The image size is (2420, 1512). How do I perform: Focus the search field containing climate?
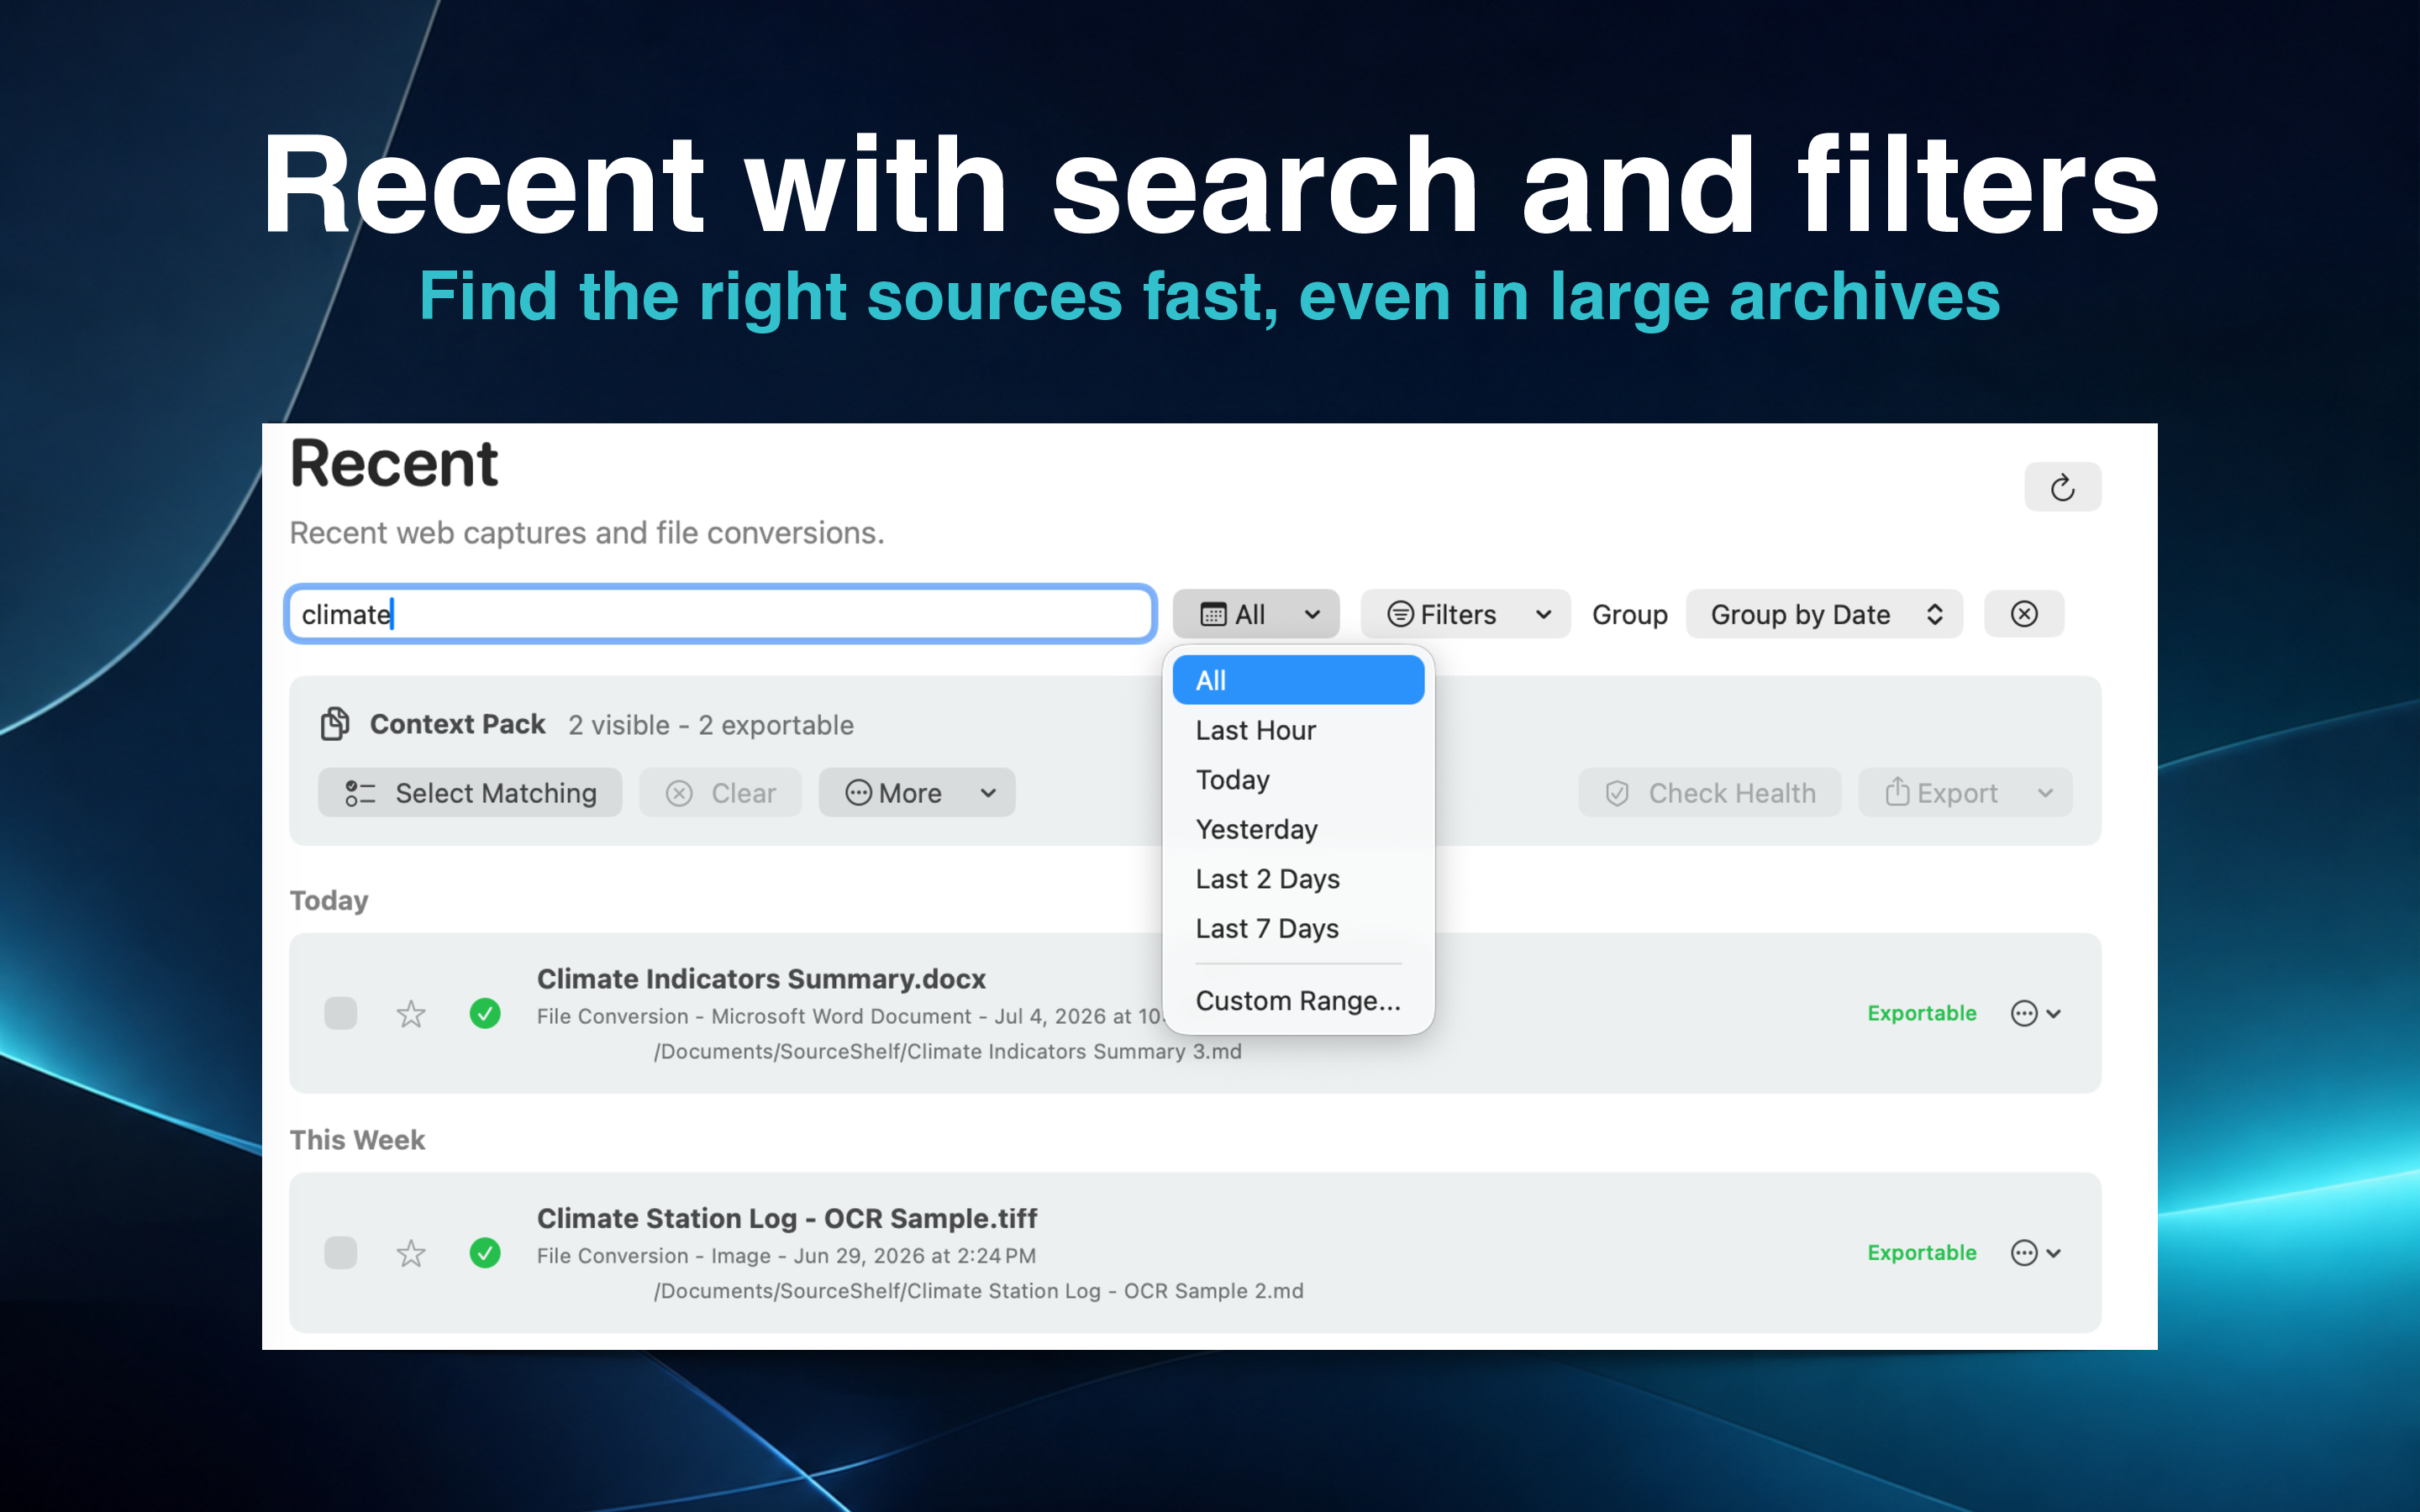pos(720,614)
